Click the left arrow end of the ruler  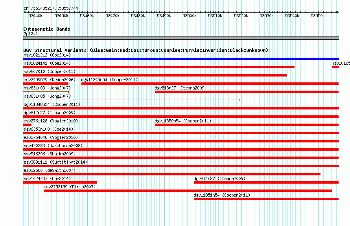(x=24, y=13)
